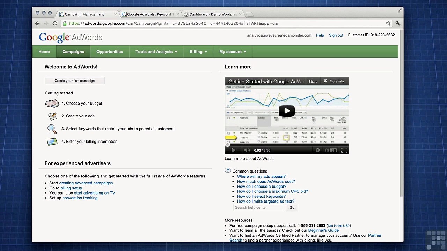Click the account email address text
The image size is (447, 251).
279,35
